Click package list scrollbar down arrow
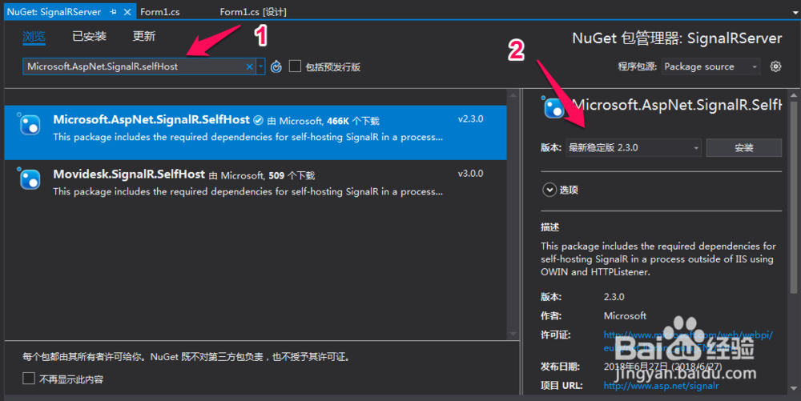 [513, 335]
